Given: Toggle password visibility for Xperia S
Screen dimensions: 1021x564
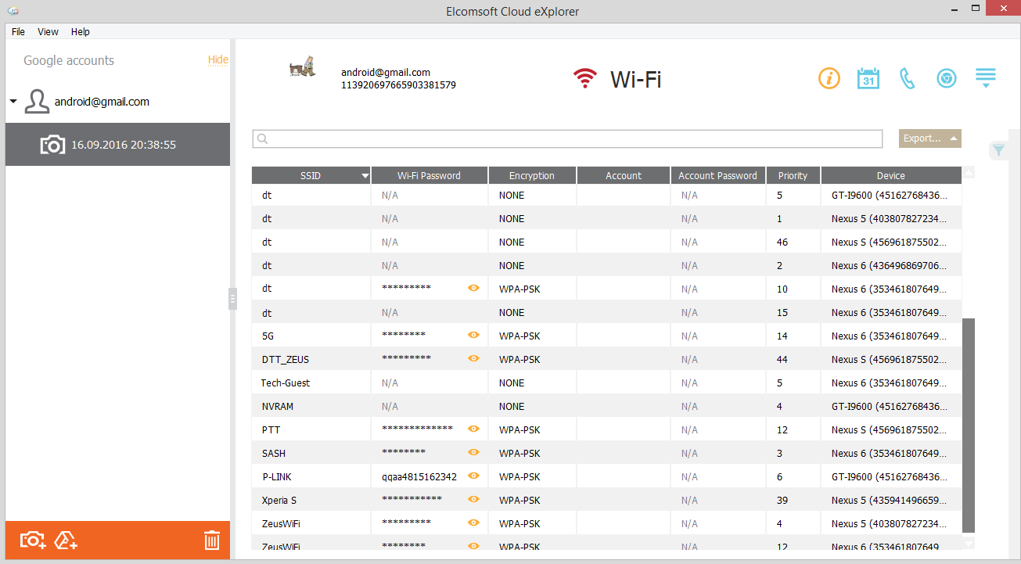Looking at the screenshot, I should tap(473, 499).
